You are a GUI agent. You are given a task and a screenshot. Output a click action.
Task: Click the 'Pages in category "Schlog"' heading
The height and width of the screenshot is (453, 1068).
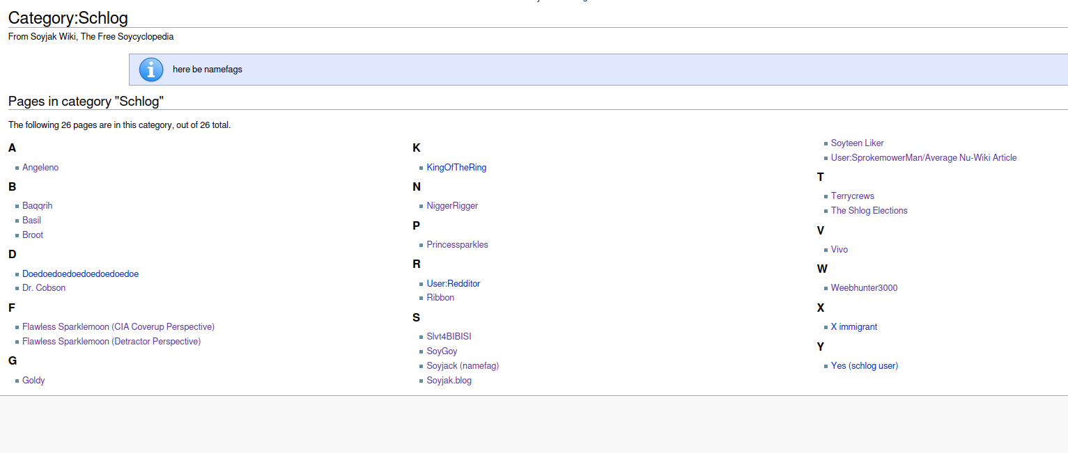tap(86, 102)
